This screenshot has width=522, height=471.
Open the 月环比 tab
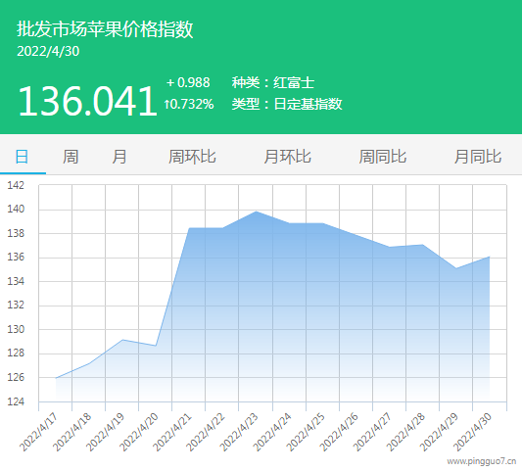(x=287, y=157)
